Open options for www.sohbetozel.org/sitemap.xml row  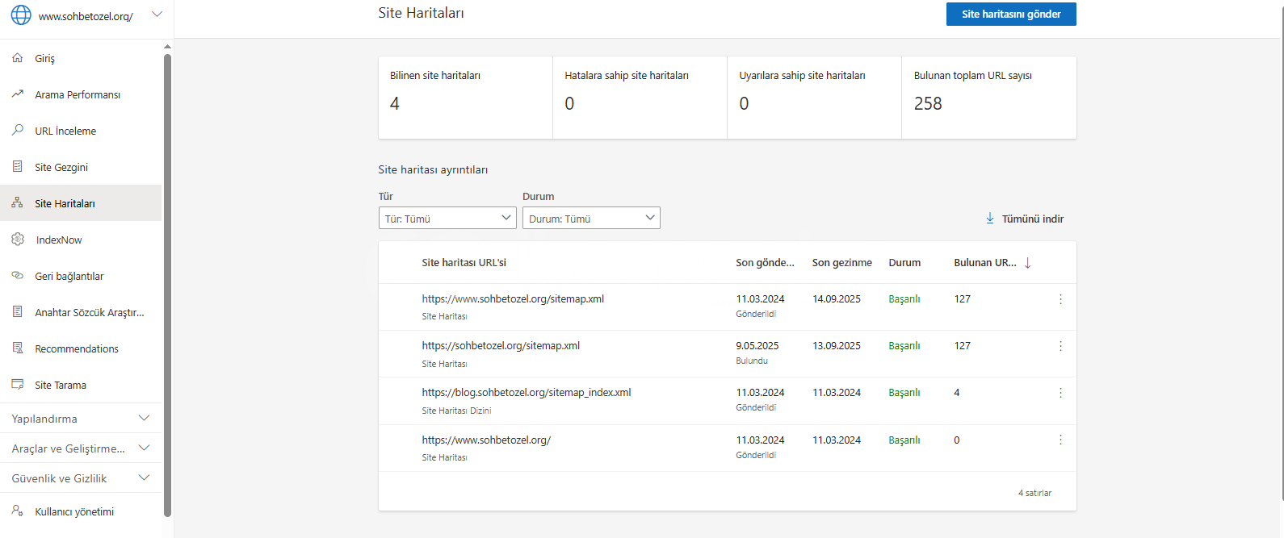[1060, 299]
